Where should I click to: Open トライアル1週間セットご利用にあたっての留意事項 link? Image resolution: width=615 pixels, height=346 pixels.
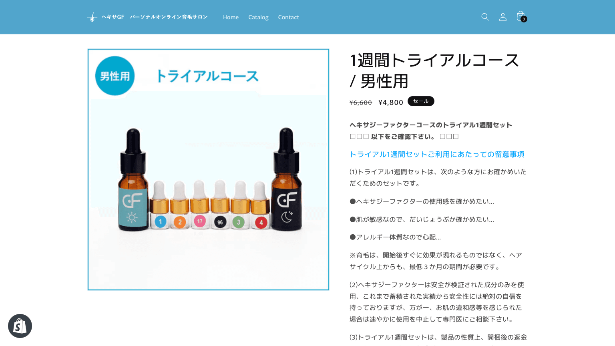(x=437, y=154)
